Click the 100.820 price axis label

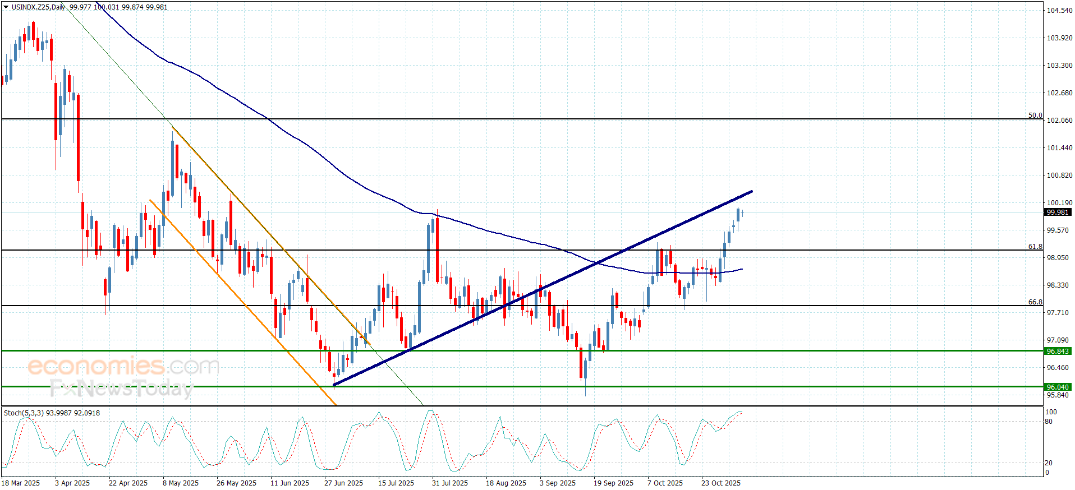click(1059, 175)
